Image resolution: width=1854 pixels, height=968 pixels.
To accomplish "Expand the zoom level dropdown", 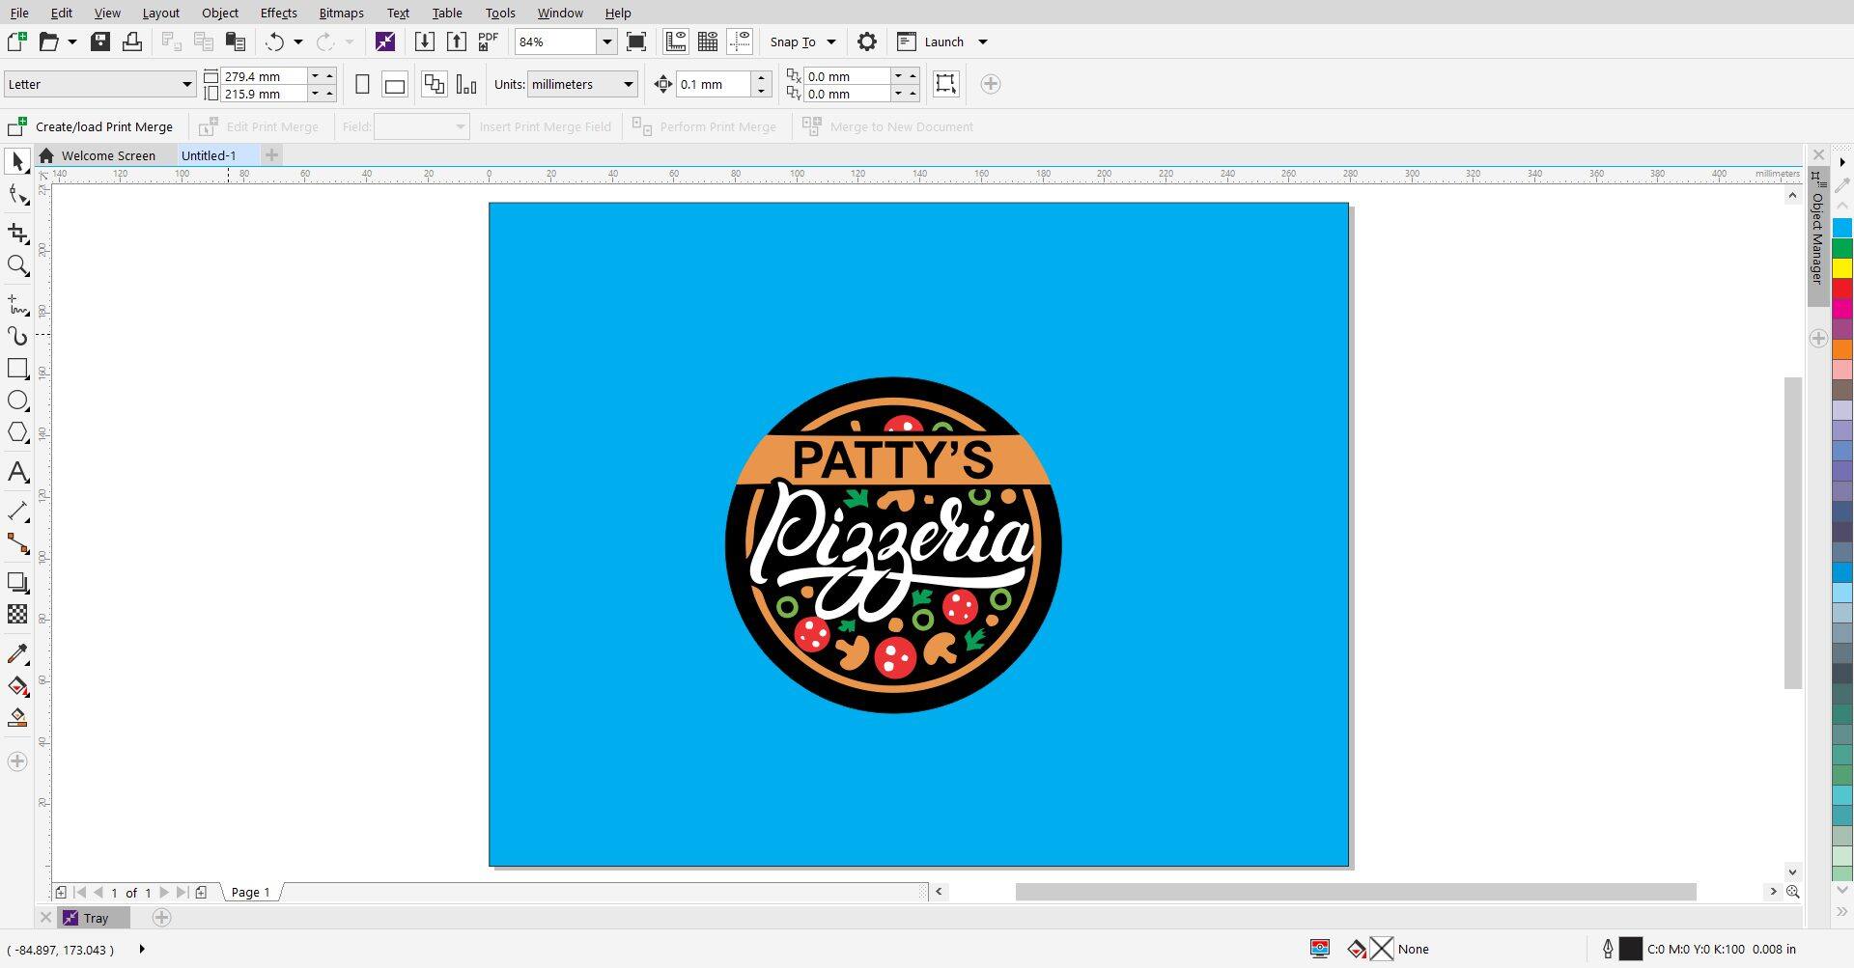I will pyautogui.click(x=606, y=41).
